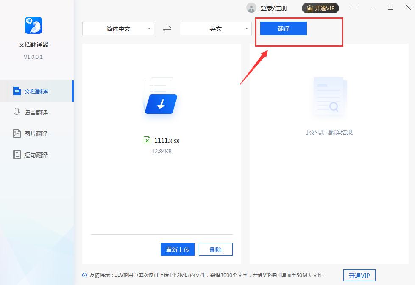
Task: Open the hamburger menu in title bar
Action: pos(354,7)
